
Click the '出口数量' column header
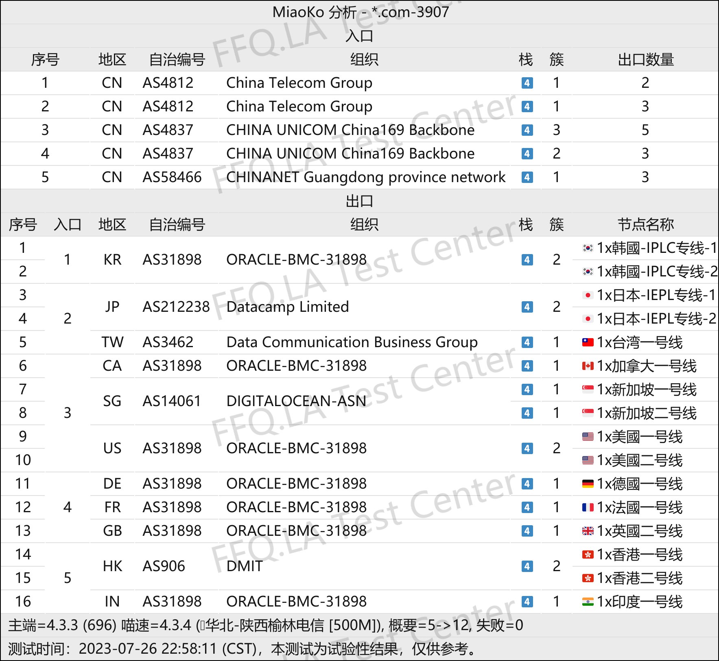[x=646, y=60]
